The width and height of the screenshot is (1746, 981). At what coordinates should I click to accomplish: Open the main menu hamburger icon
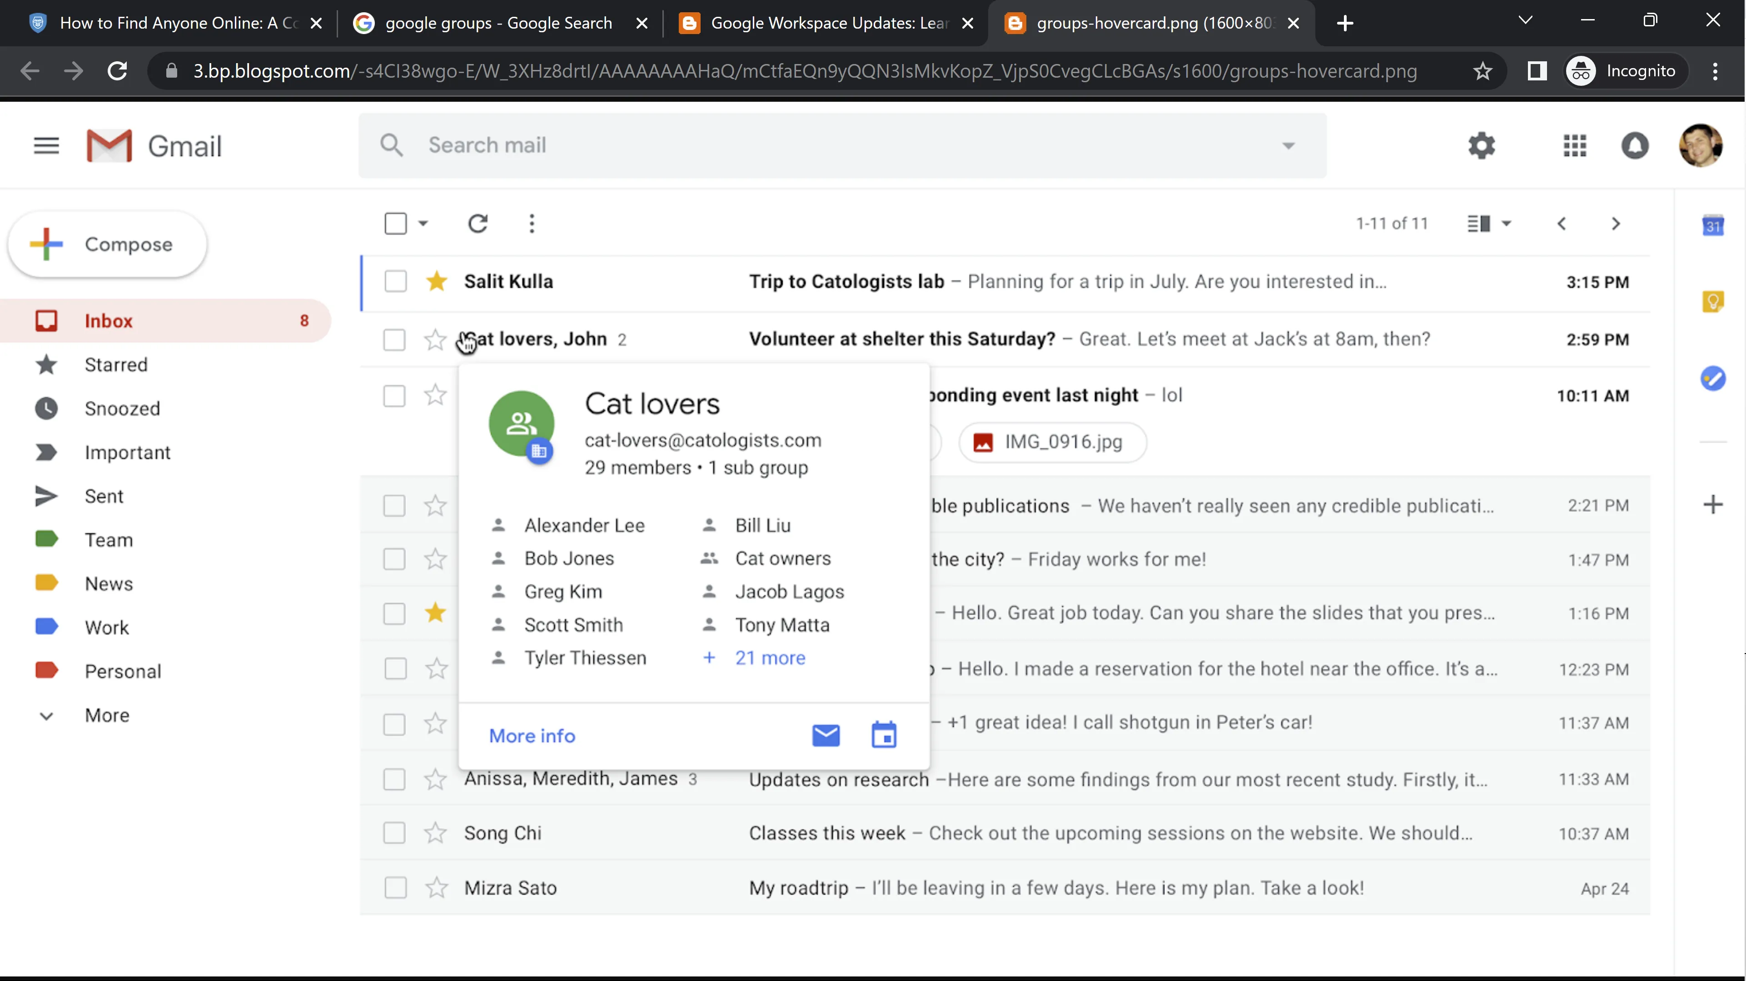pyautogui.click(x=46, y=146)
